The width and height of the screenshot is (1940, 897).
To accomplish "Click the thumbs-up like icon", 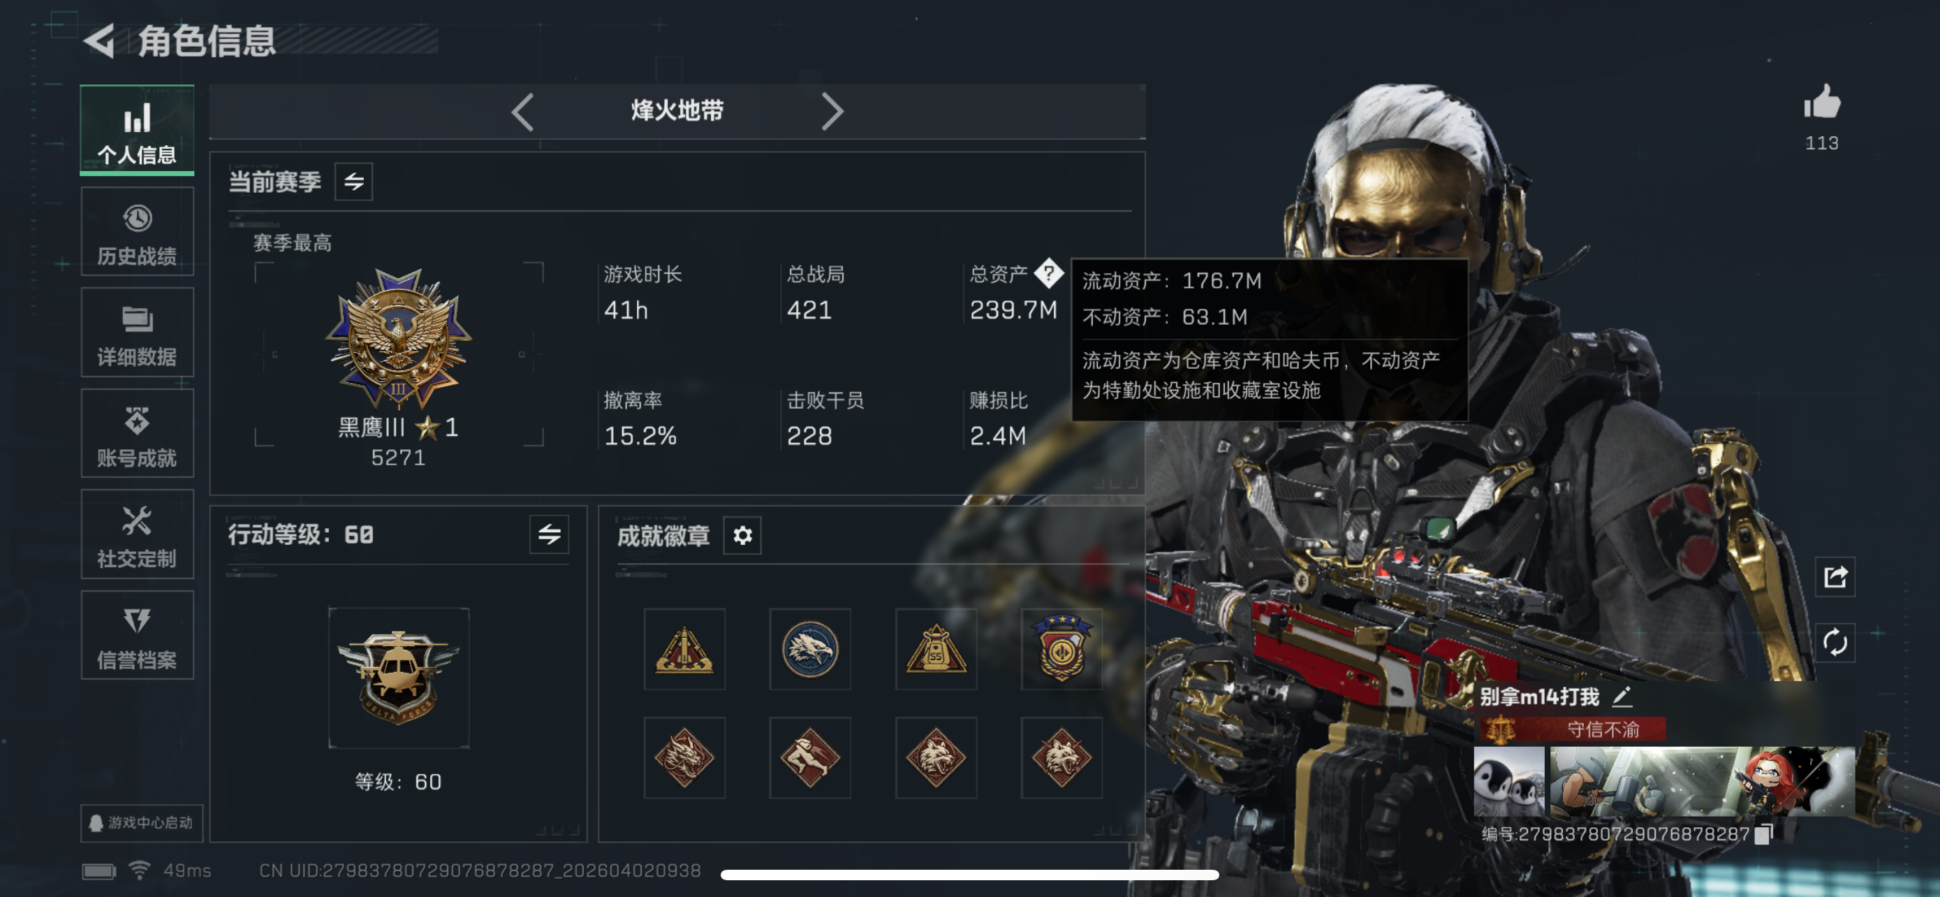I will [1821, 102].
